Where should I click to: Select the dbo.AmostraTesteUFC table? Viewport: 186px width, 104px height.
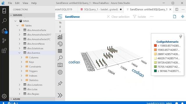click(39, 39)
